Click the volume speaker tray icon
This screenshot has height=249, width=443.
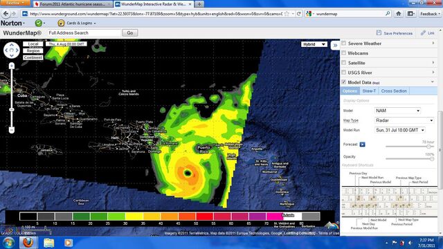[410, 243]
